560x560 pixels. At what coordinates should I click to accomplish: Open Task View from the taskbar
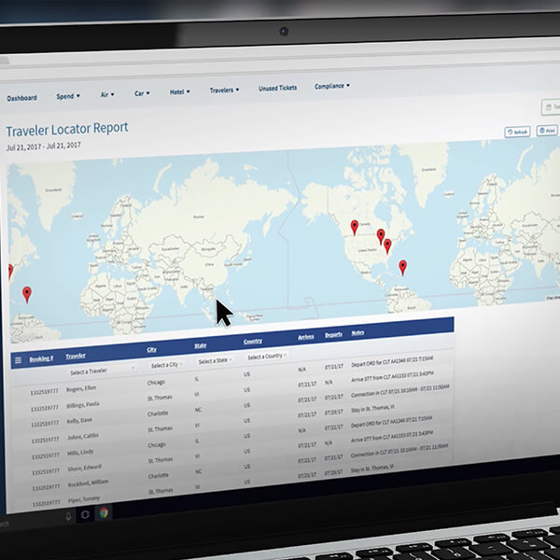tap(85, 514)
